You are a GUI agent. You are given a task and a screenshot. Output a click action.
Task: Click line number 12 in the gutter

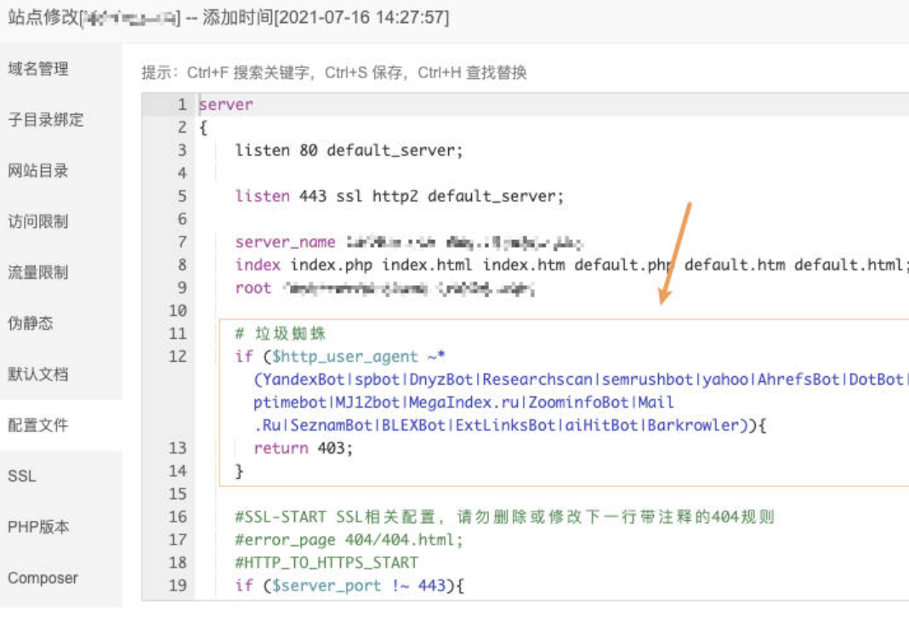[177, 357]
